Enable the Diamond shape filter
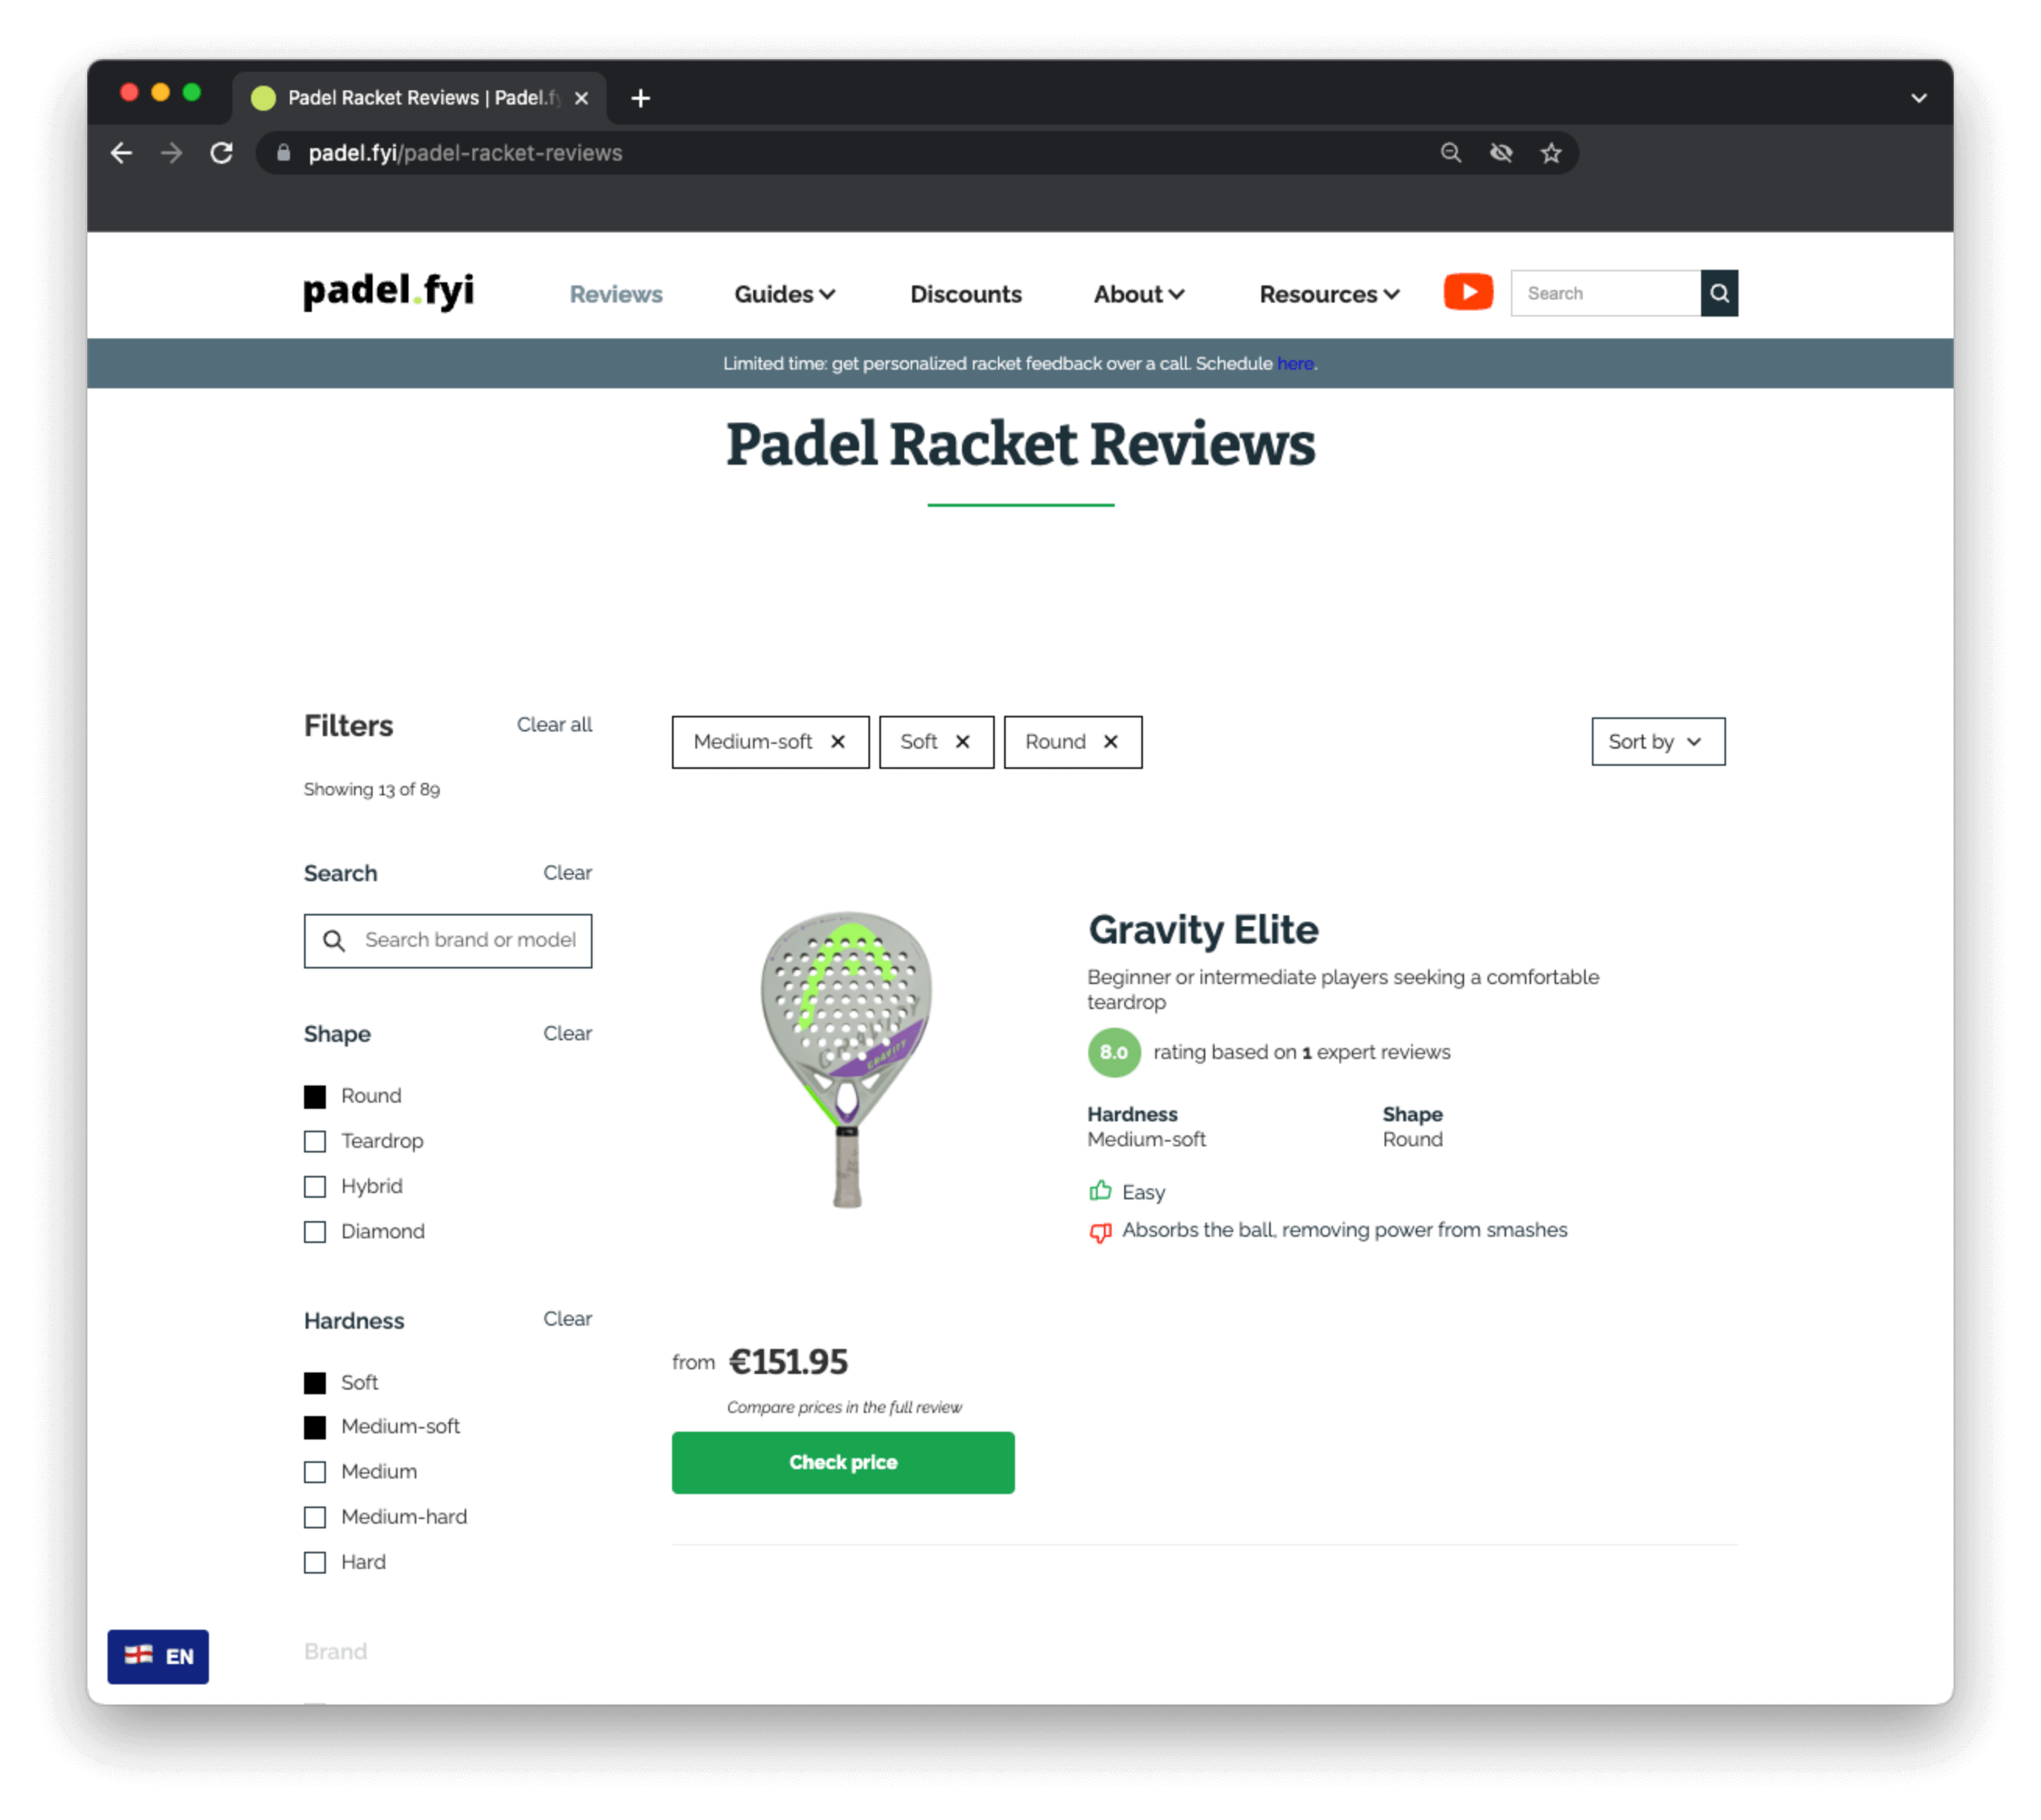Viewport: 2041px width, 1820px height. tap(315, 1232)
